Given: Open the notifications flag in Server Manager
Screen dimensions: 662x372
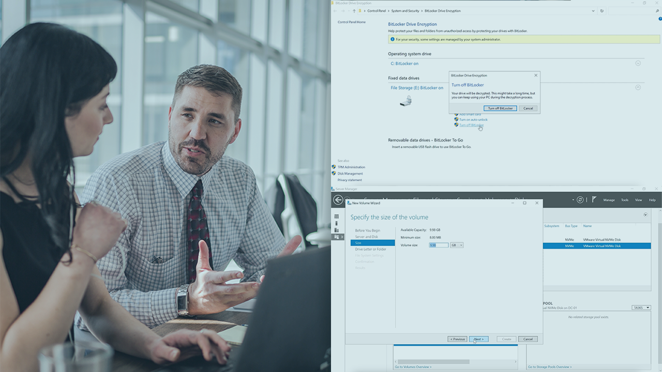Looking at the screenshot, I should [594, 199].
